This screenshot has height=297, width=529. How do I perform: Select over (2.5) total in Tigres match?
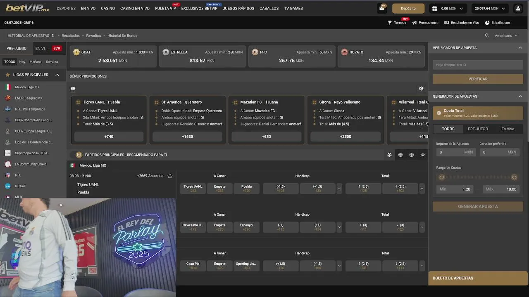(x=363, y=189)
